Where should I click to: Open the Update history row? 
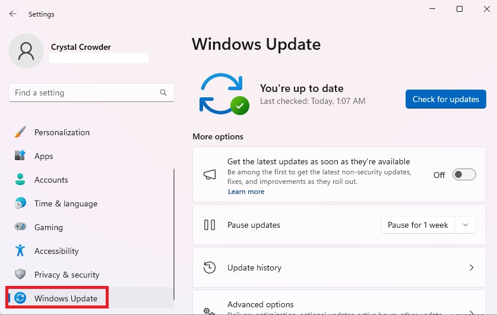(x=339, y=268)
